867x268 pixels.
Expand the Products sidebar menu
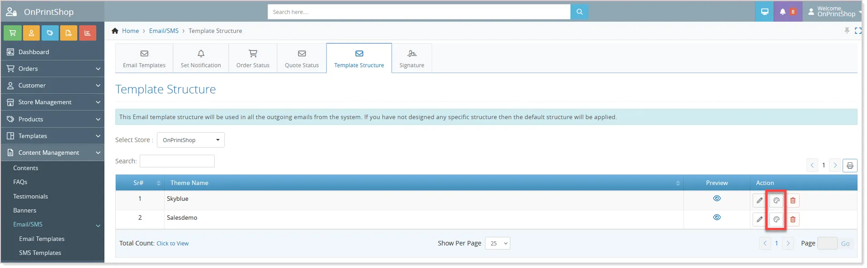(52, 119)
